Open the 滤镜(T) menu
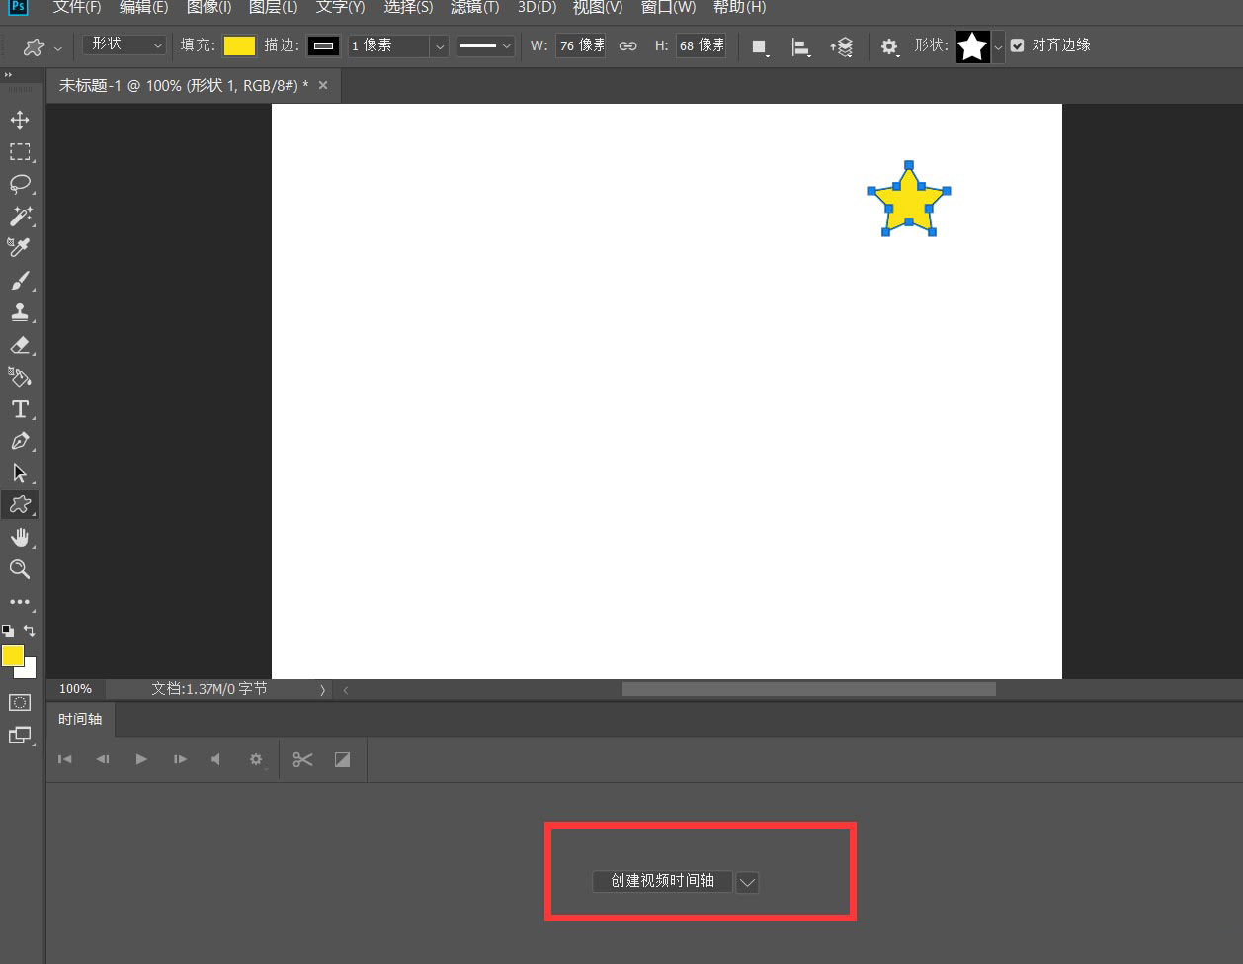 (x=475, y=7)
